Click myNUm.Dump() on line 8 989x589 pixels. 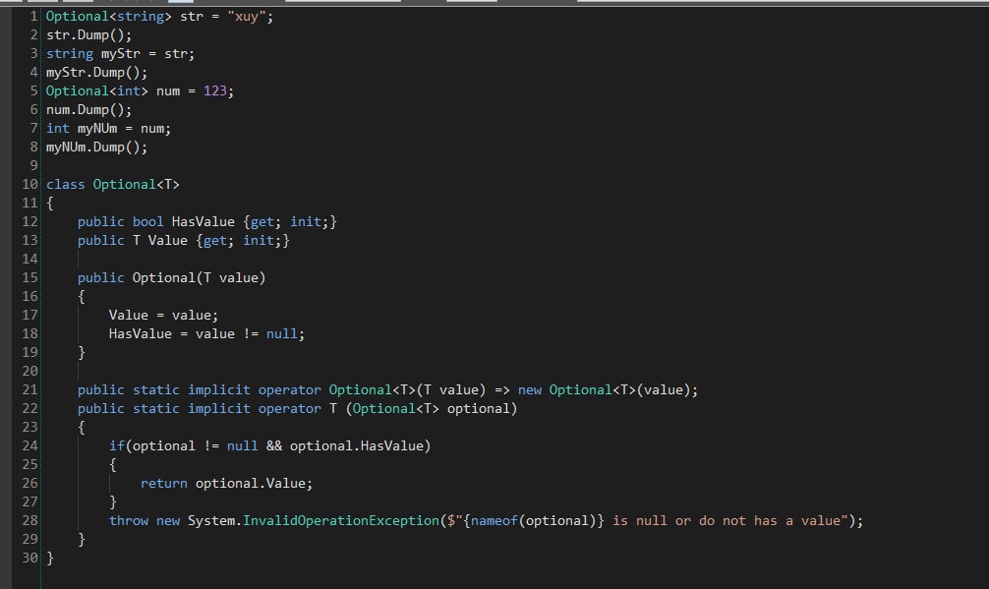coord(96,147)
